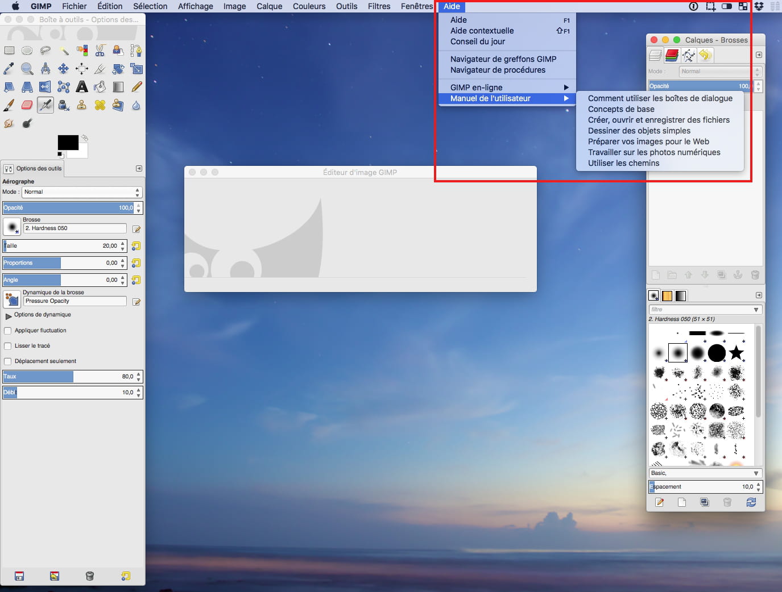Viewport: 782px width, 592px height.
Task: Open GIMP en-ligne submenu
Action: [x=508, y=87]
